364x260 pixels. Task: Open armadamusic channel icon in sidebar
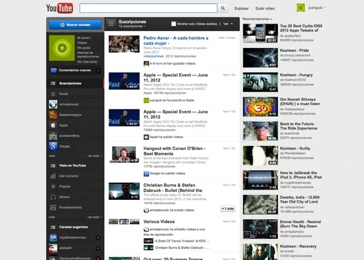pos(53,104)
